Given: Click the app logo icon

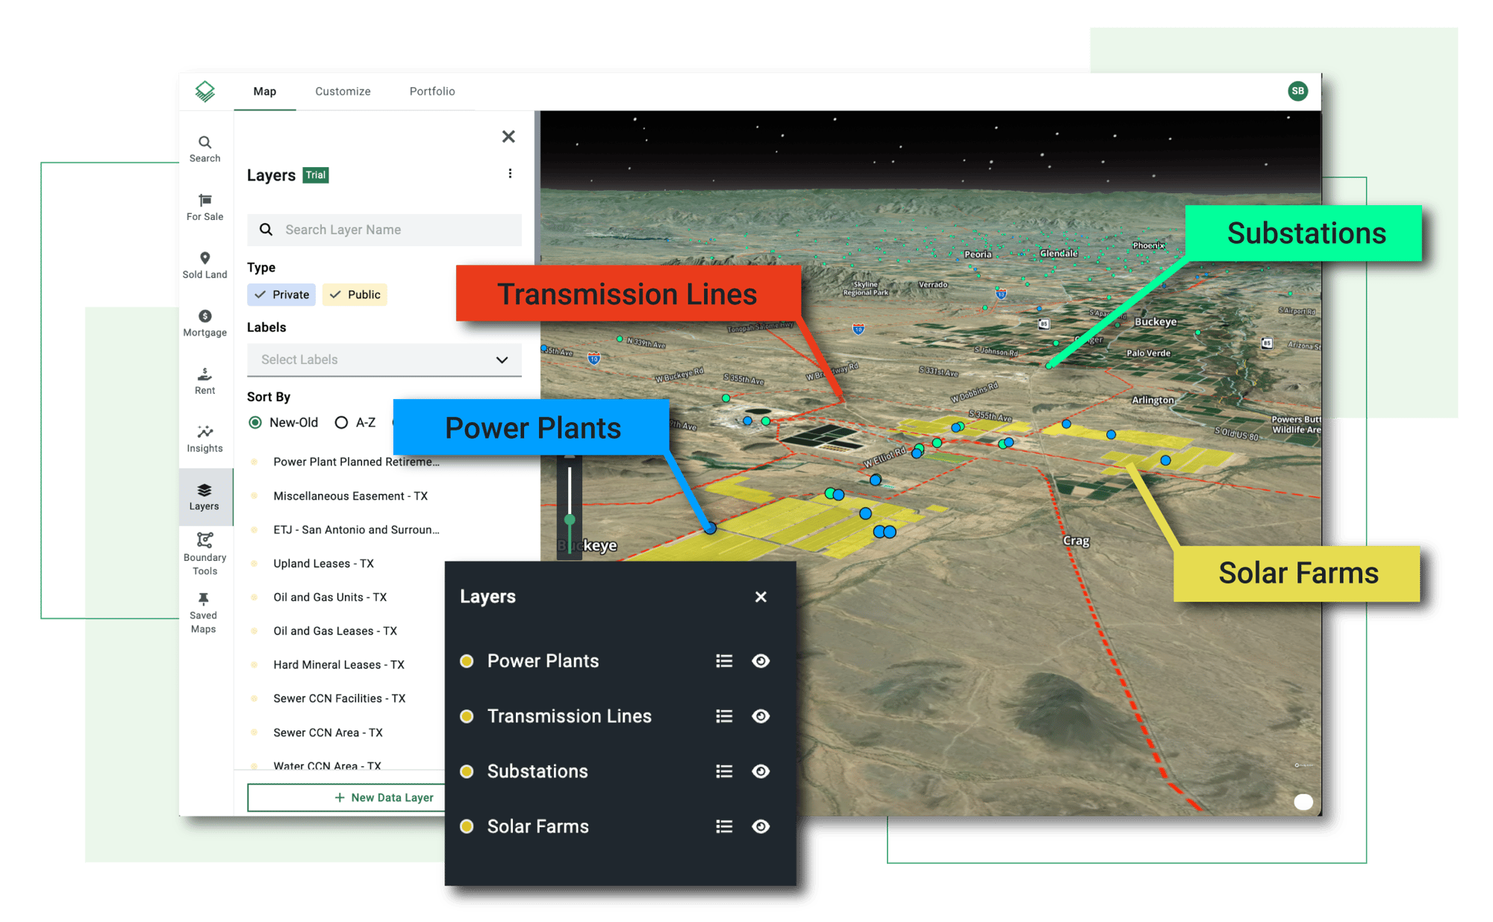Looking at the screenshot, I should [205, 91].
